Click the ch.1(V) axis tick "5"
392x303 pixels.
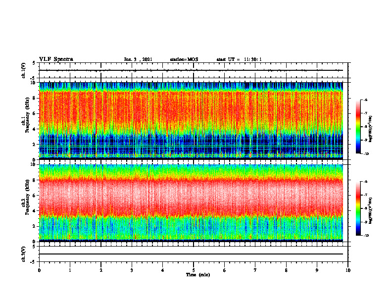[35, 63]
